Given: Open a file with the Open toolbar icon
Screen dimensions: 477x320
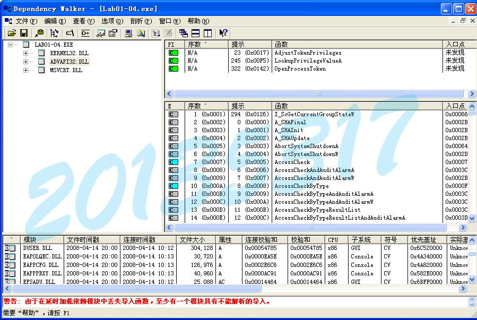Looking at the screenshot, I should 12,33.
